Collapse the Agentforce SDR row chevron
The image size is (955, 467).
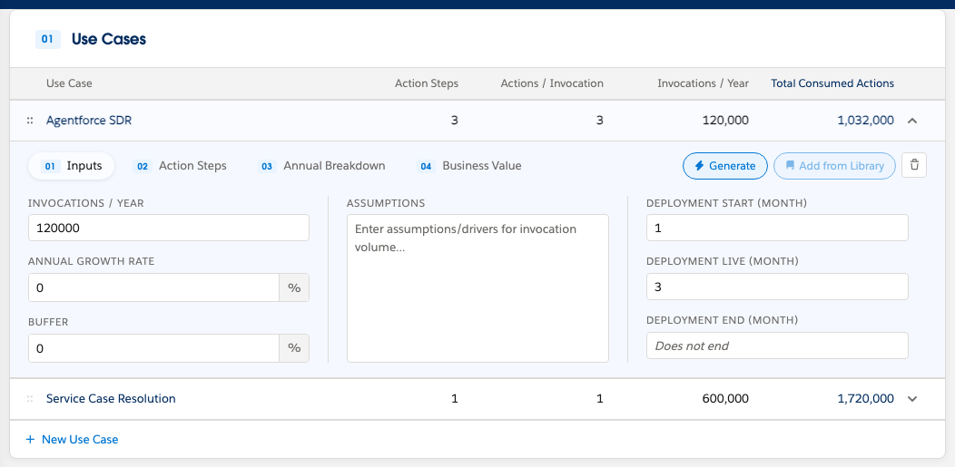911,121
